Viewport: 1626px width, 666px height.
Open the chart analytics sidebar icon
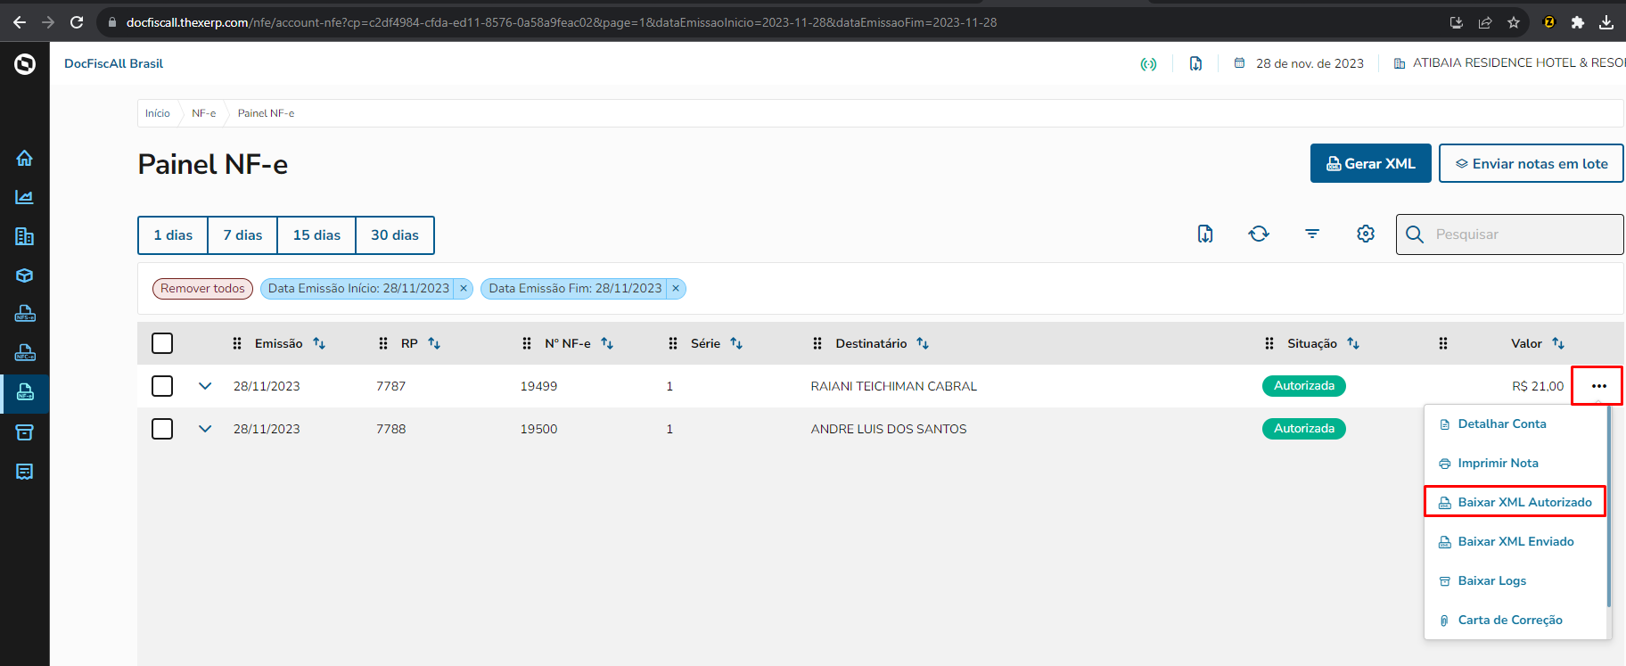point(24,197)
